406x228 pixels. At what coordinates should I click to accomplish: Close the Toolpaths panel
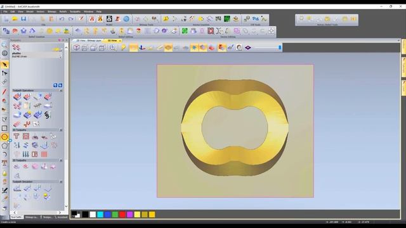(66, 41)
